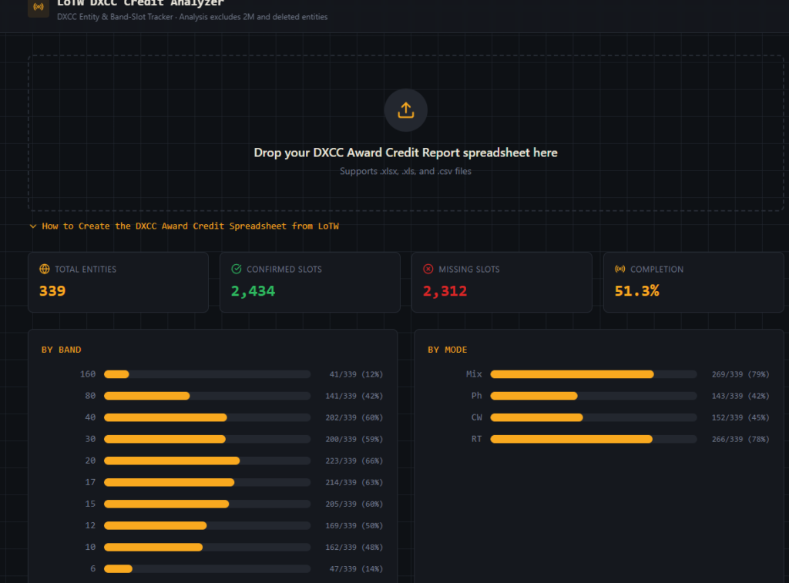Click the Ph mode progress bar

[593, 396]
